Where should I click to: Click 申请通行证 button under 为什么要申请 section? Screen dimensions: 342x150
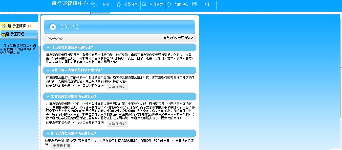117,87
